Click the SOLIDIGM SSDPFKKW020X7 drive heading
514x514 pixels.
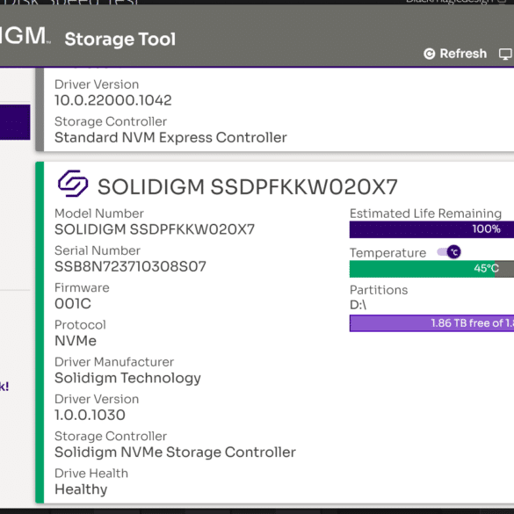(248, 187)
